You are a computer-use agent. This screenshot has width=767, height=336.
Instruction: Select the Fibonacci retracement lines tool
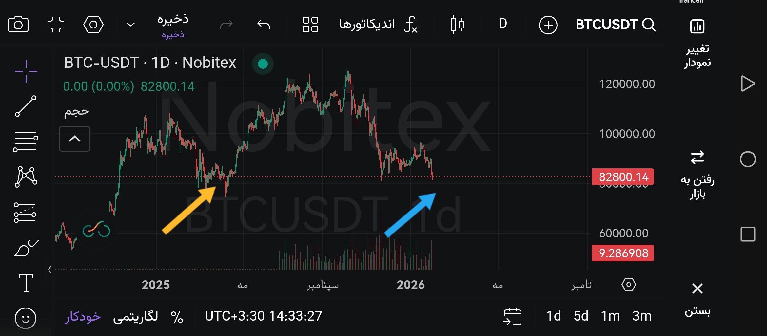[x=26, y=141]
